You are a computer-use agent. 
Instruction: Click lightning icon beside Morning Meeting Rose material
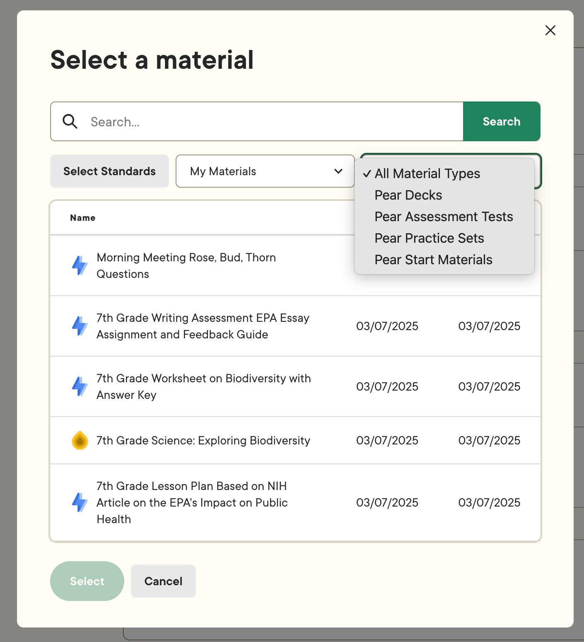tap(80, 265)
